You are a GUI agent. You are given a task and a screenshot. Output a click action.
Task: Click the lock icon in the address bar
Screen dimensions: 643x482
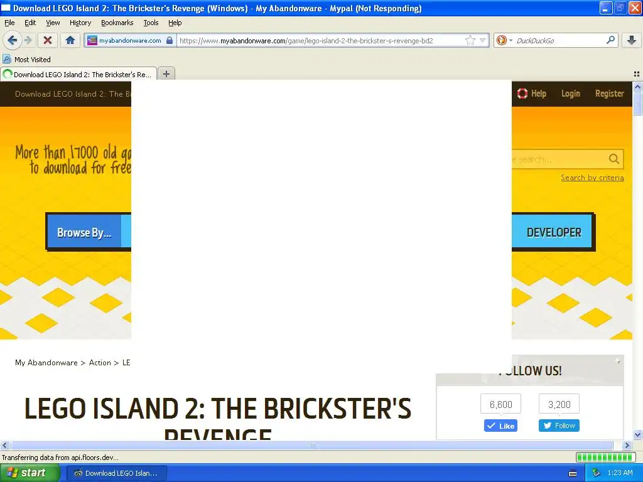click(170, 40)
